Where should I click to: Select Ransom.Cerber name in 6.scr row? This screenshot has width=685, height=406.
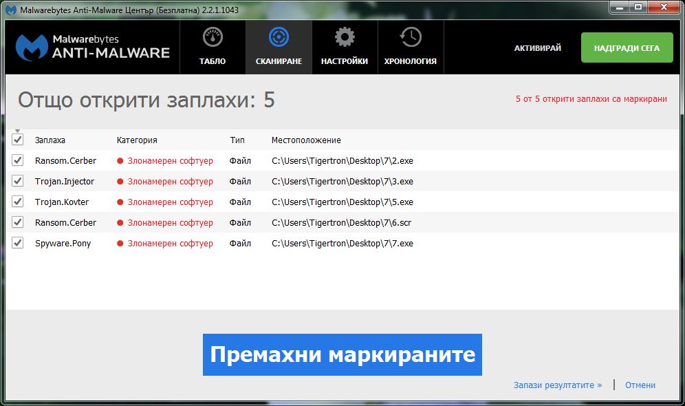[65, 222]
